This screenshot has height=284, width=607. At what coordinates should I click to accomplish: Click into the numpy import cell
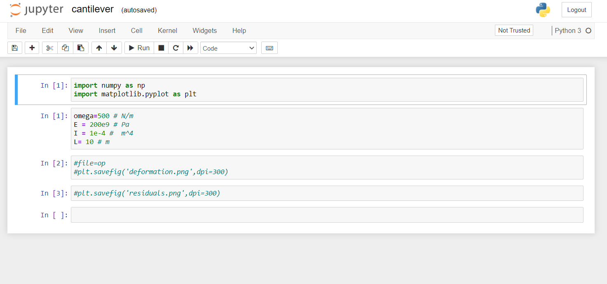327,90
